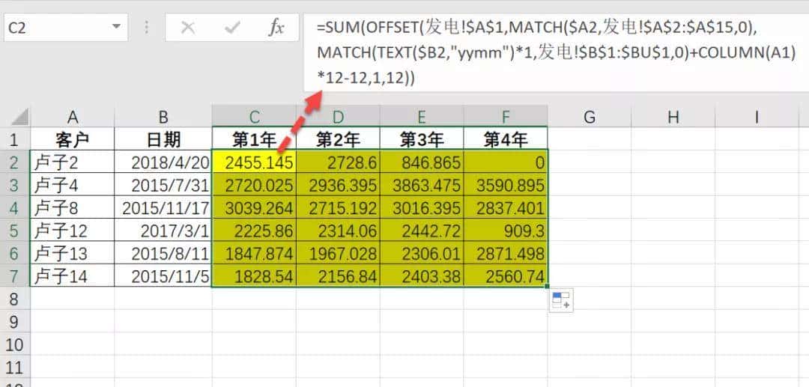Select cell containing 卢子4
Viewport: 809px width, 387px height.
pyautogui.click(x=72, y=185)
